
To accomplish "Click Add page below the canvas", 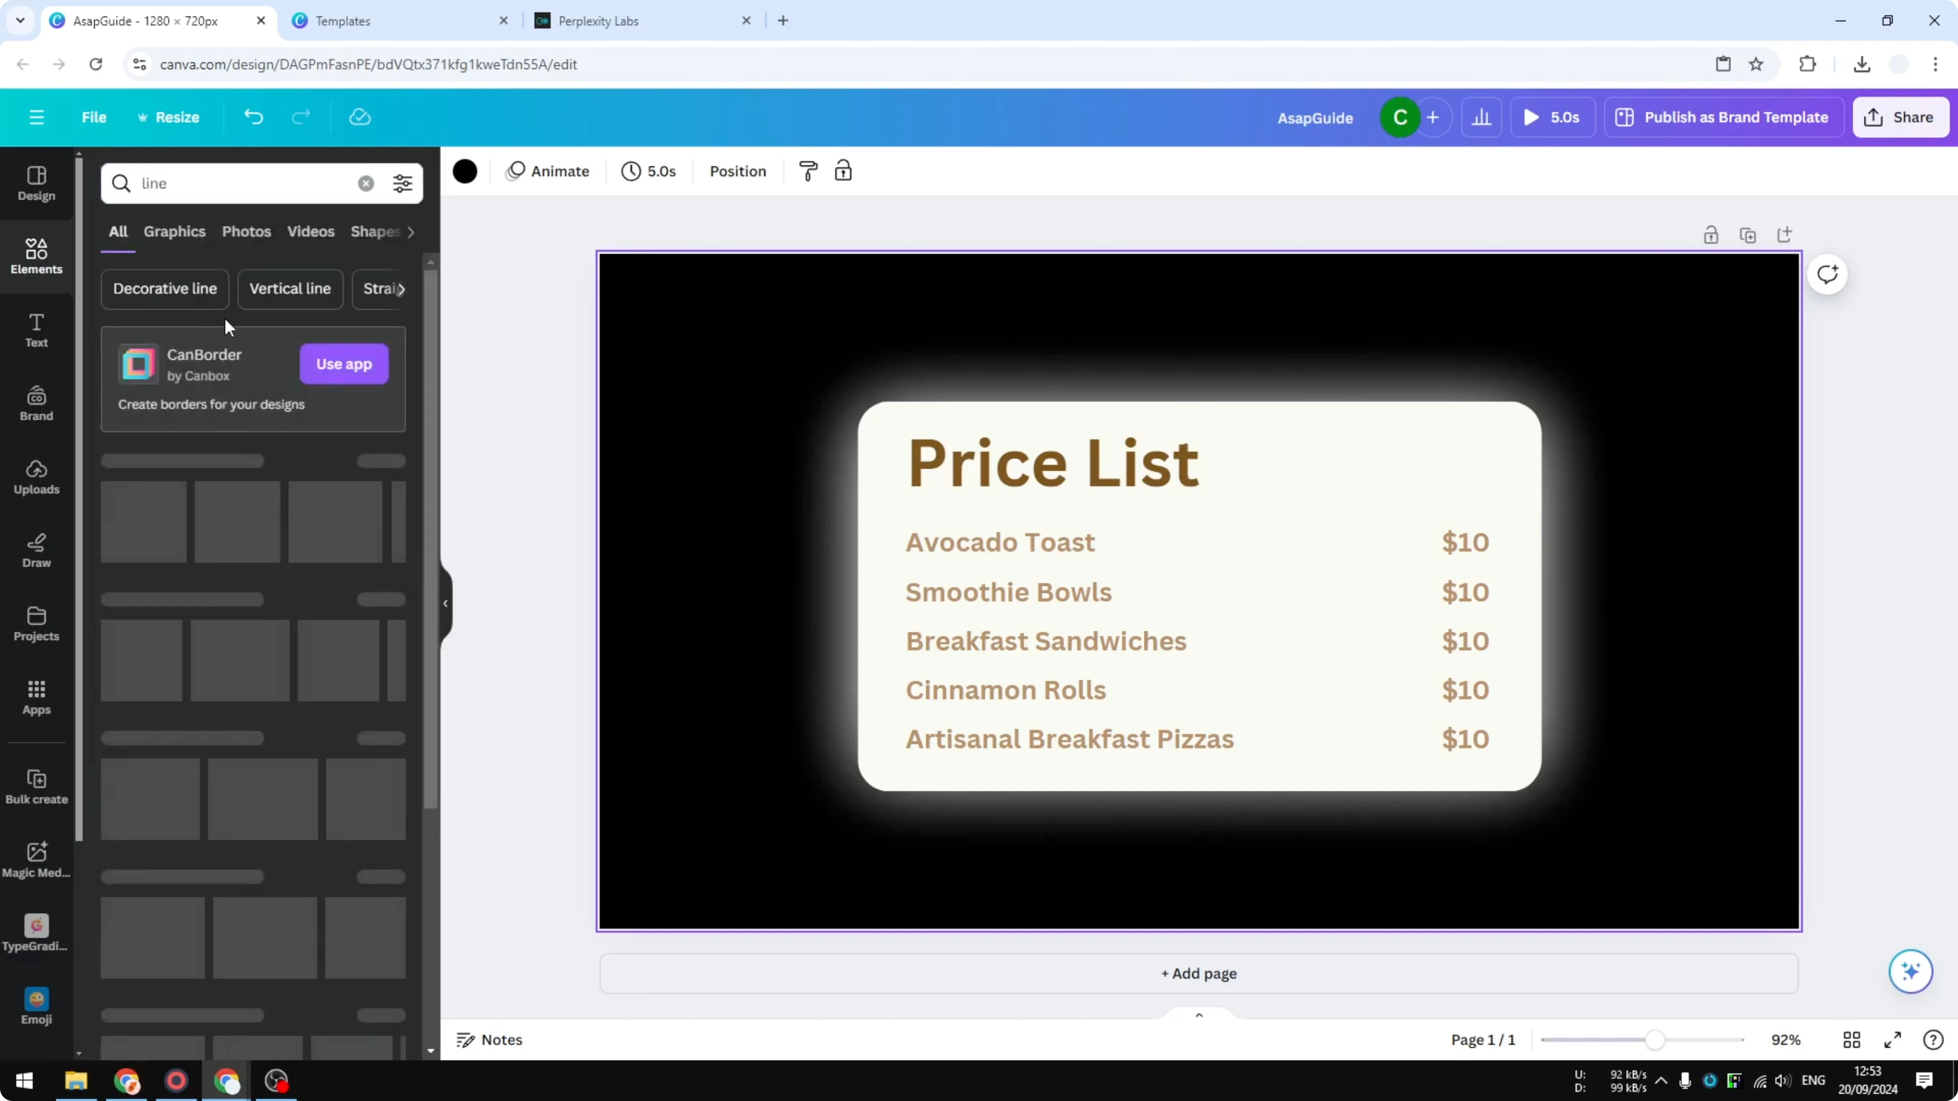I will coord(1199,973).
